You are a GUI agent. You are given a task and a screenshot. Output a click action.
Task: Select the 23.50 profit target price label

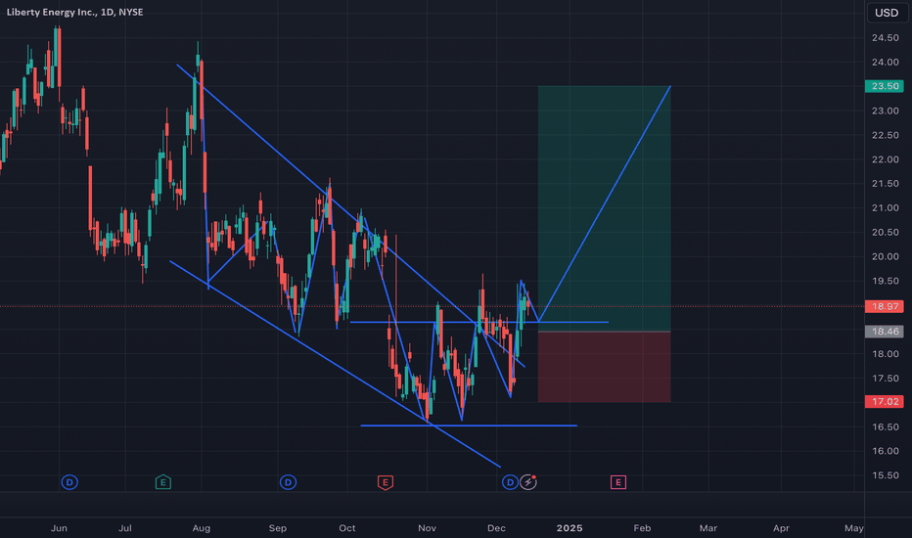884,86
